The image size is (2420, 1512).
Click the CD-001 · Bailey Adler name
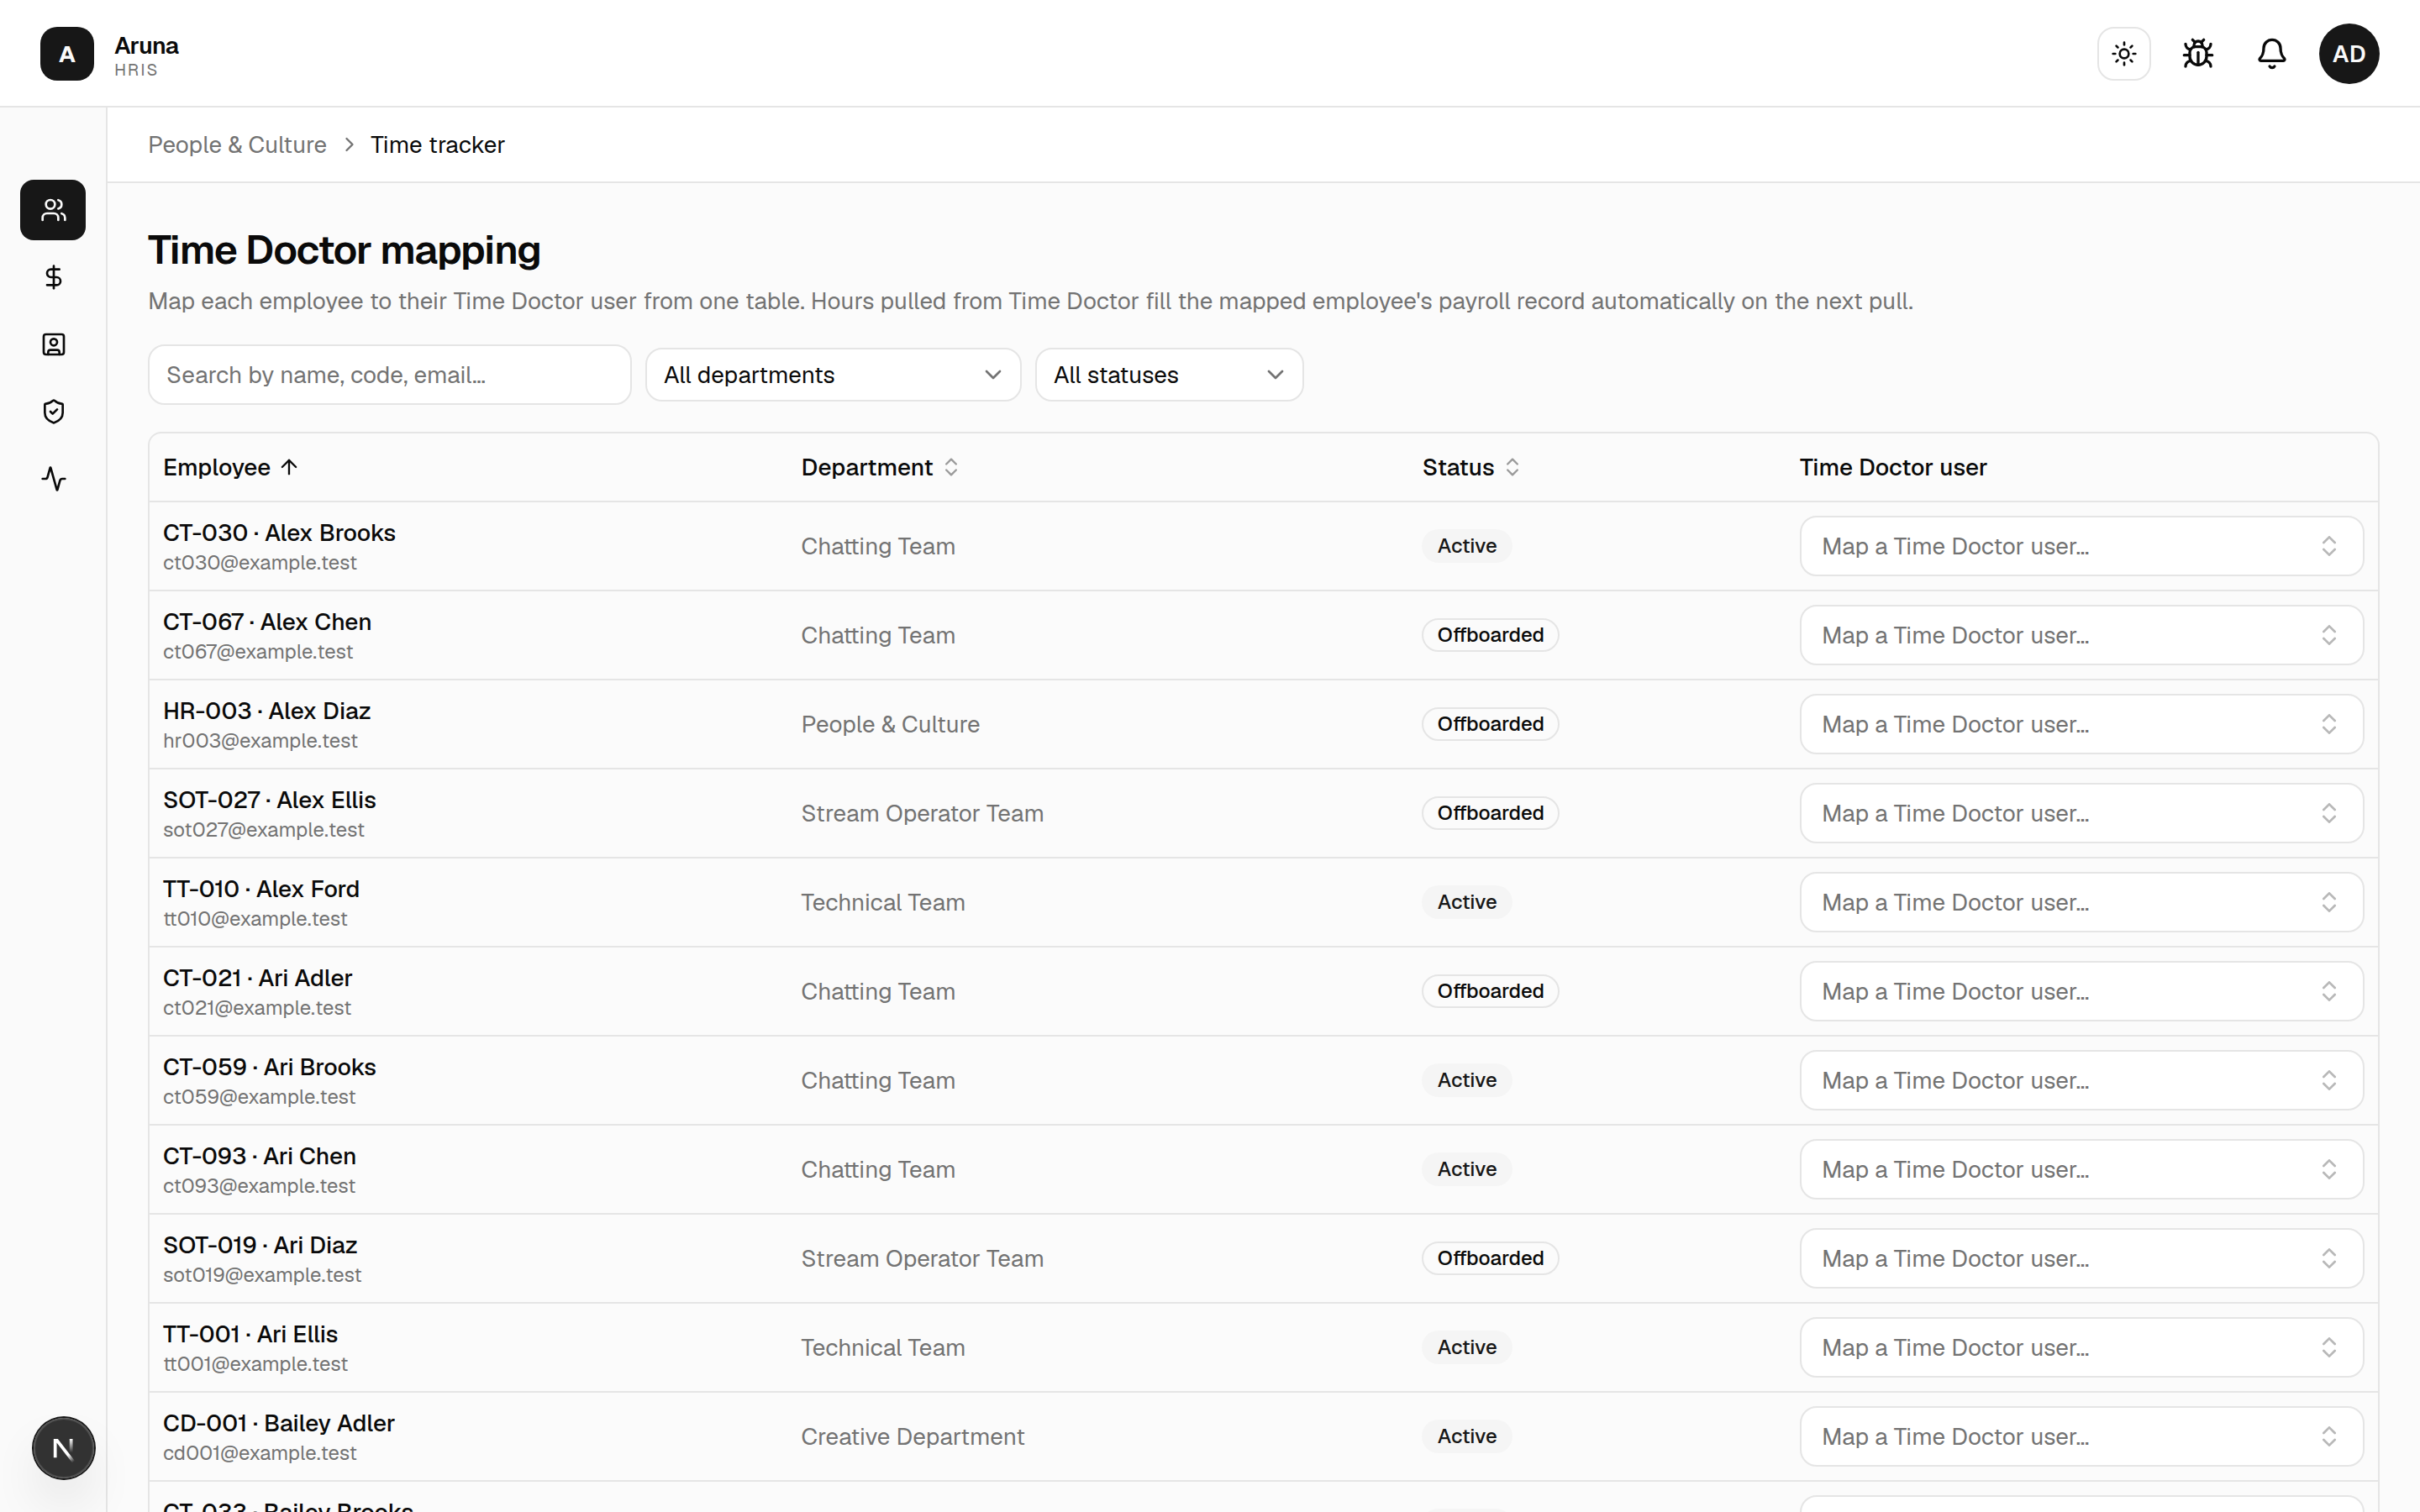[x=279, y=1423]
